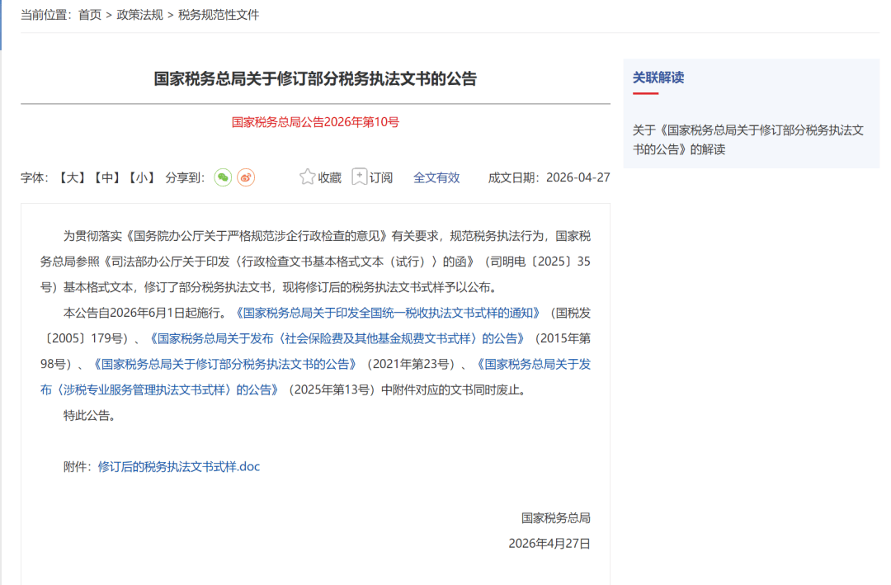
Task: Click the 特此公告。 line
Action: 91,416
